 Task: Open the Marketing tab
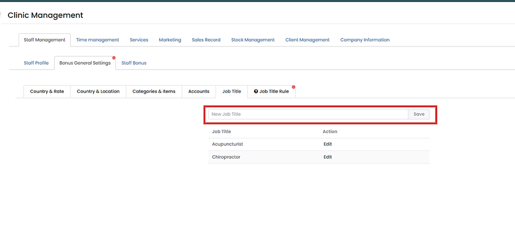(170, 40)
